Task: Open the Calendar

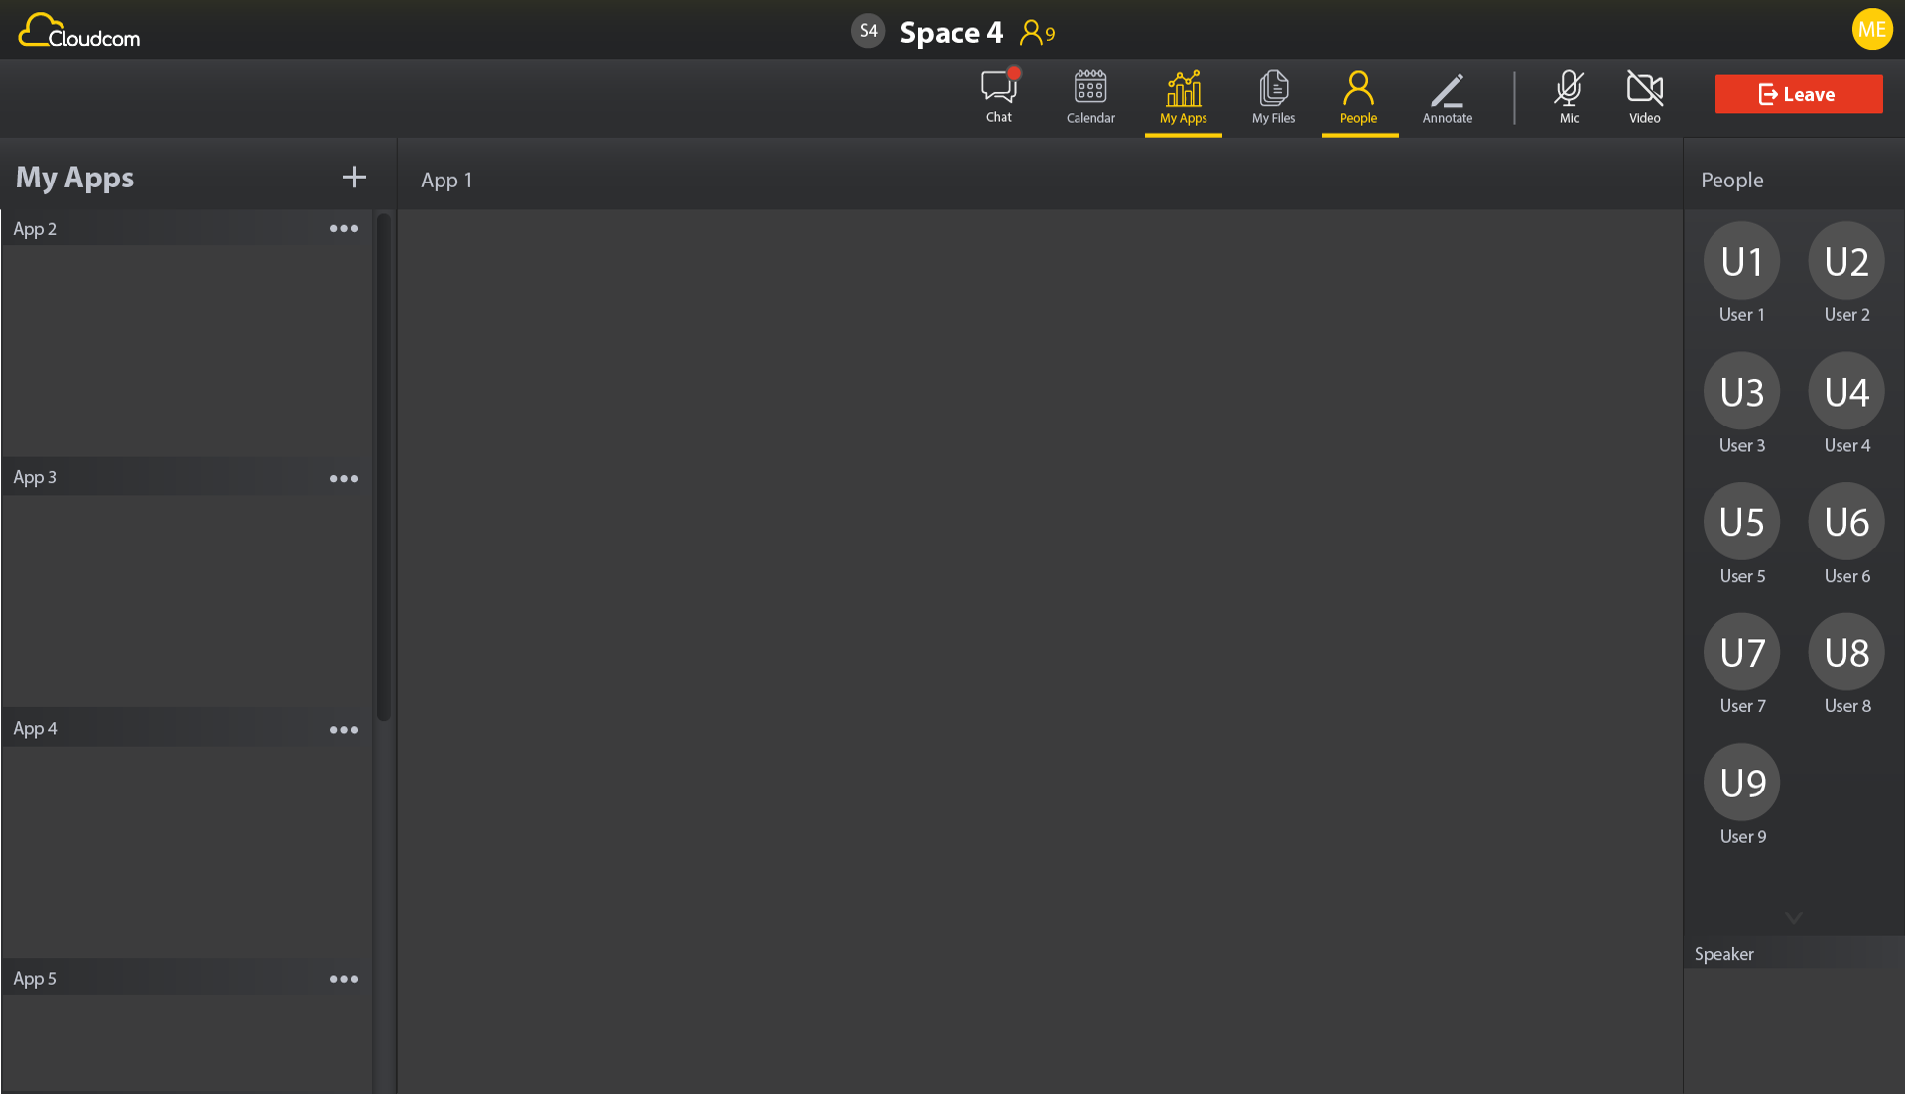Action: click(1090, 96)
